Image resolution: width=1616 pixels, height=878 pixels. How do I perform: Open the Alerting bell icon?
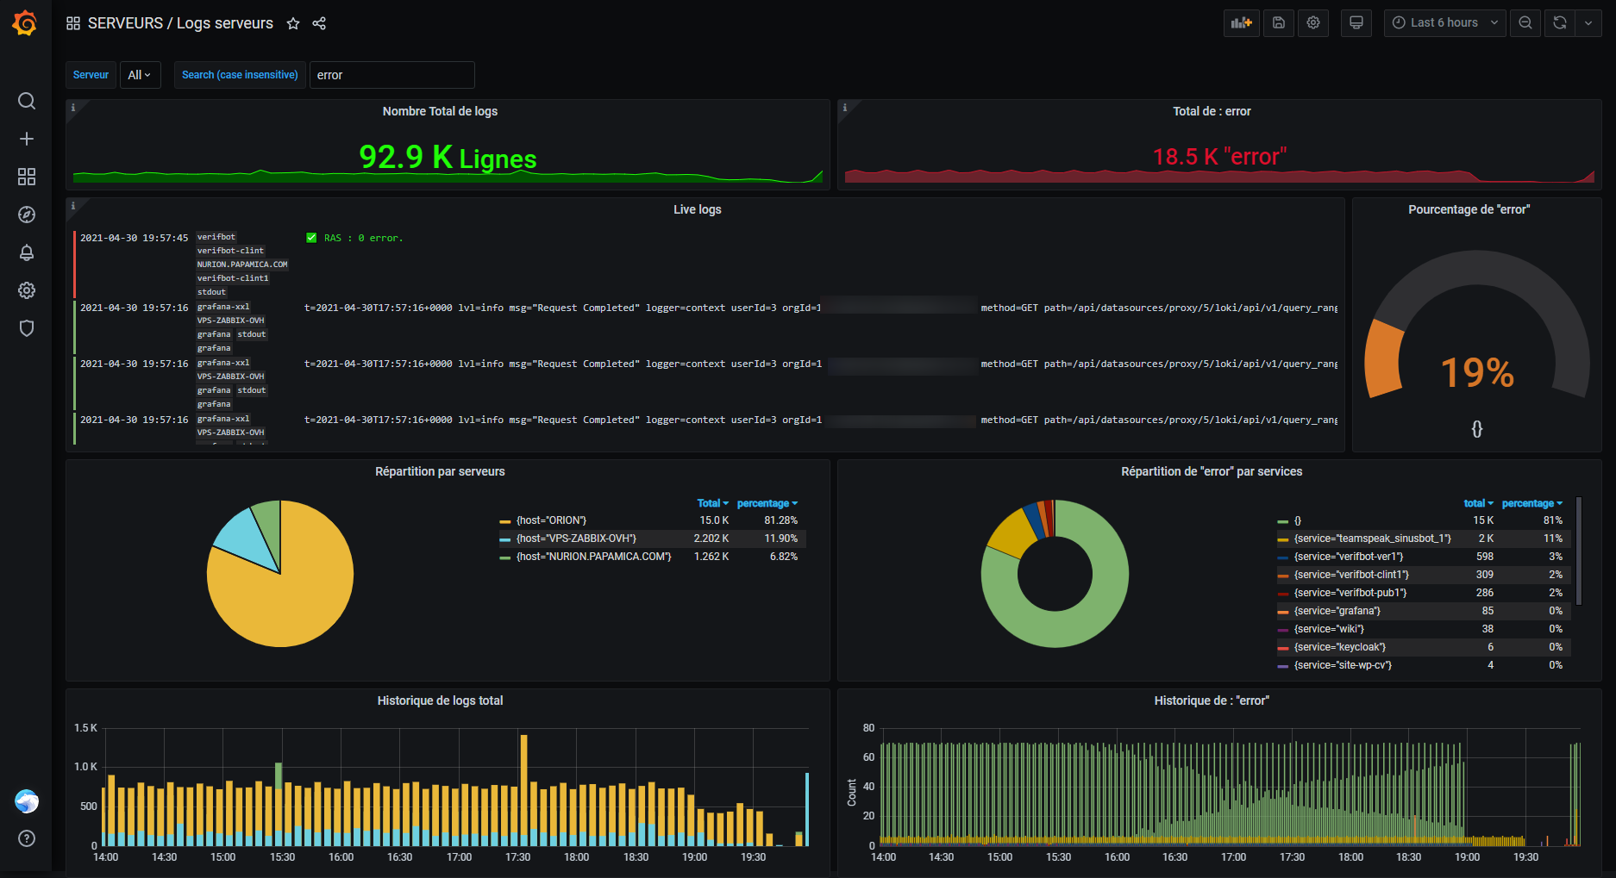pyautogui.click(x=27, y=252)
